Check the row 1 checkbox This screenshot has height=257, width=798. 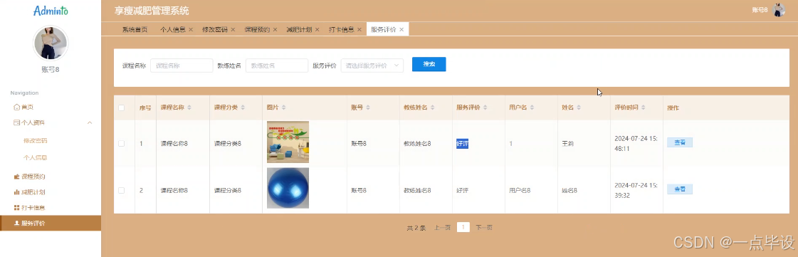pos(121,144)
